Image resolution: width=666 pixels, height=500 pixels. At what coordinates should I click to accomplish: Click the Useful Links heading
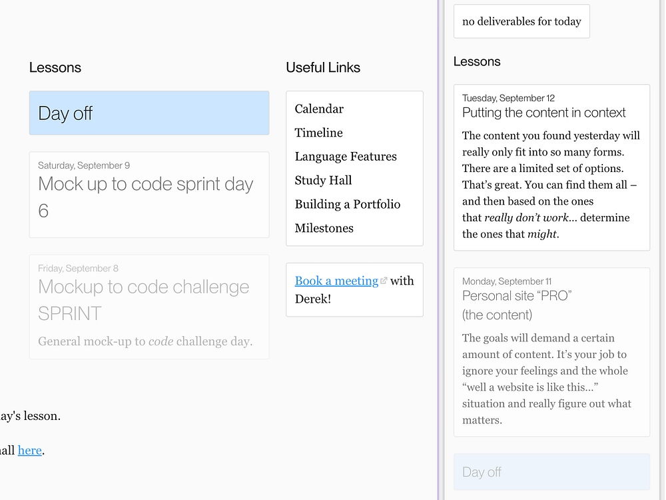click(x=323, y=67)
